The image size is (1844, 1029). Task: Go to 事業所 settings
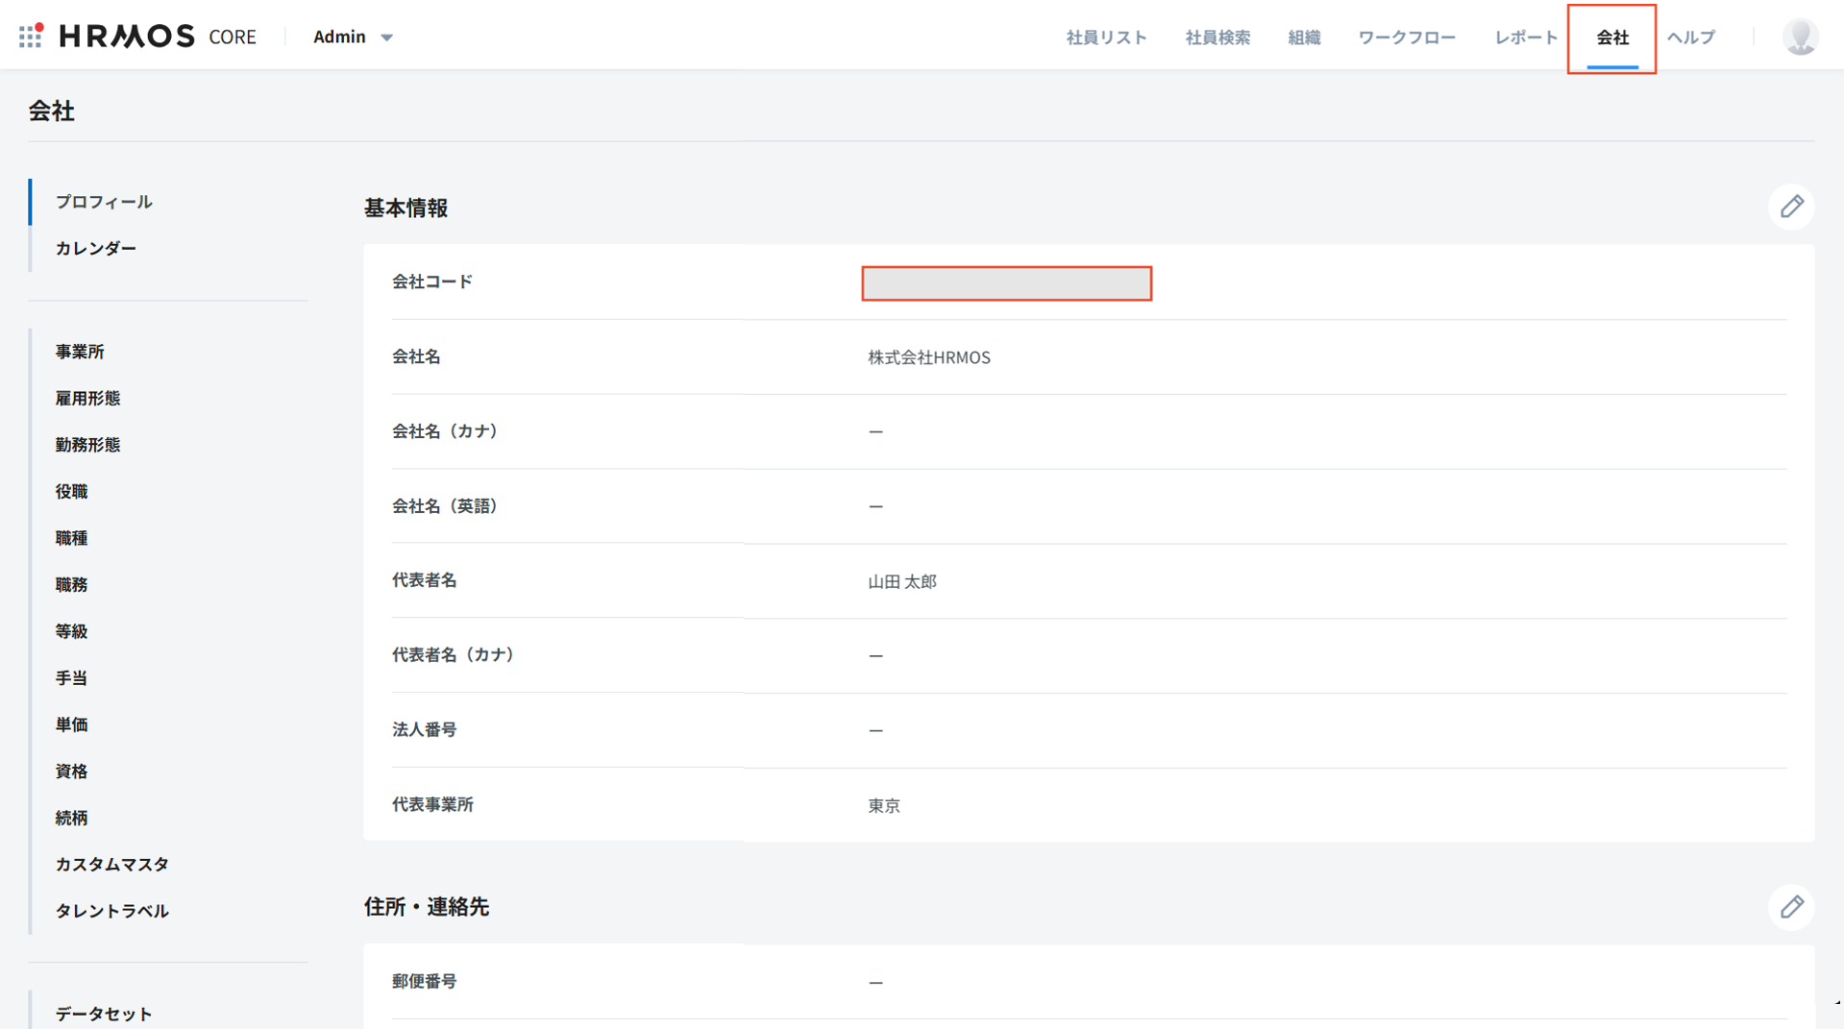(x=80, y=352)
